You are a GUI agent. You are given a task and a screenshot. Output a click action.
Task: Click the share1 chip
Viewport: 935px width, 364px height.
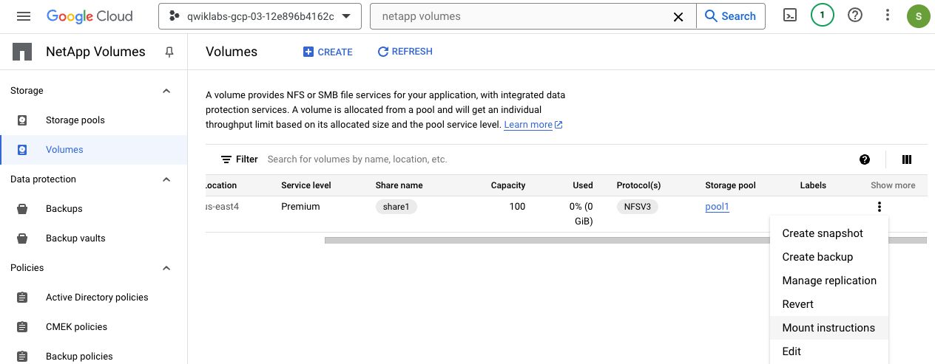[x=396, y=207]
